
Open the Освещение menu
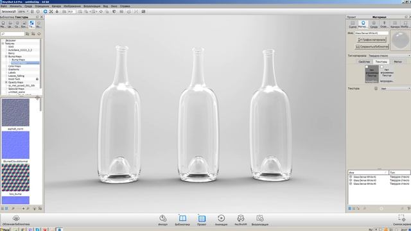pyautogui.click(x=42, y=6)
